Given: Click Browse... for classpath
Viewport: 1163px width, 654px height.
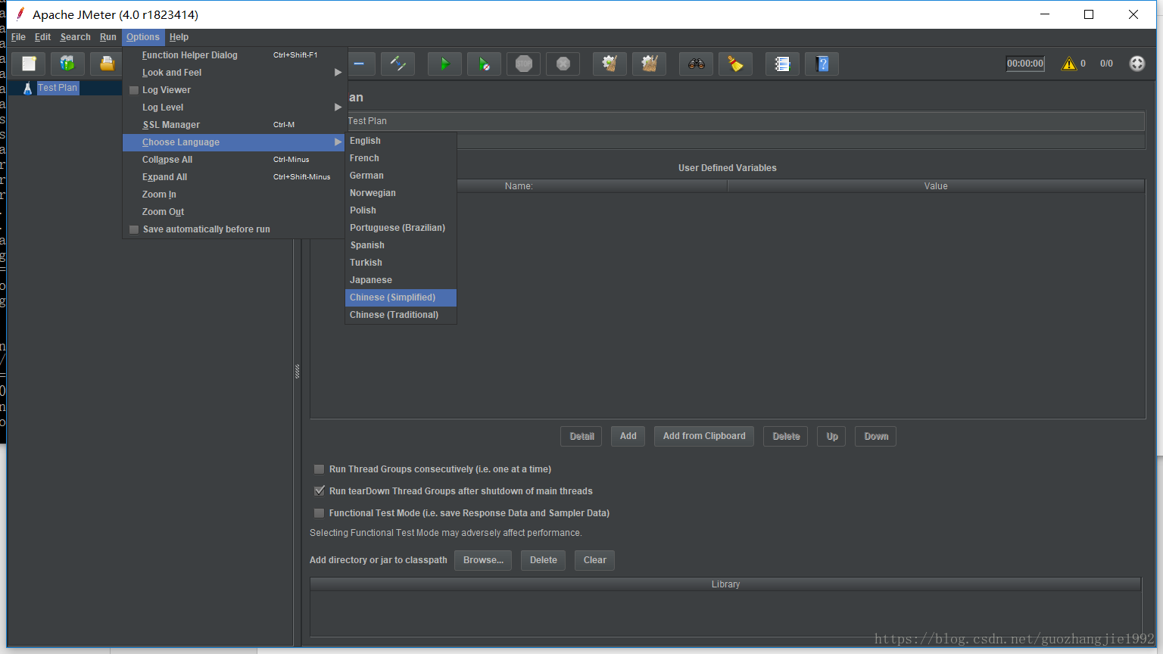Looking at the screenshot, I should pyautogui.click(x=483, y=560).
